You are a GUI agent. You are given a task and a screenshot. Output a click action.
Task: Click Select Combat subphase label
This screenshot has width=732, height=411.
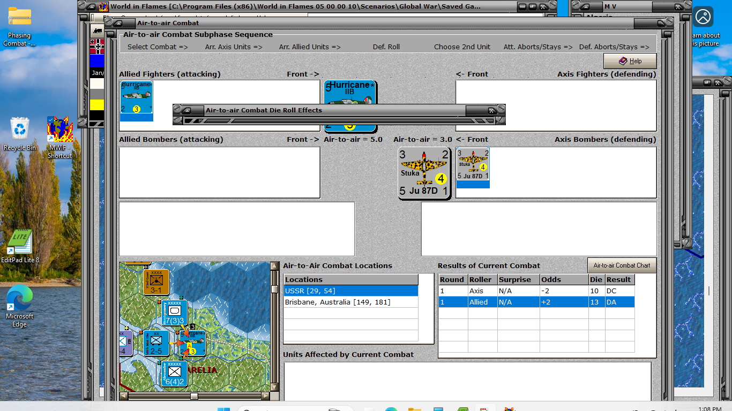(x=158, y=47)
